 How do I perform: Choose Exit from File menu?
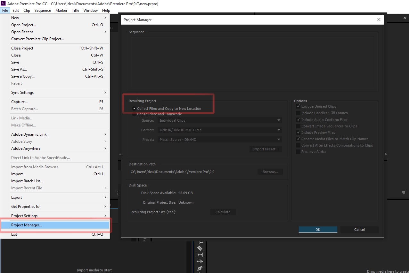coord(55,234)
